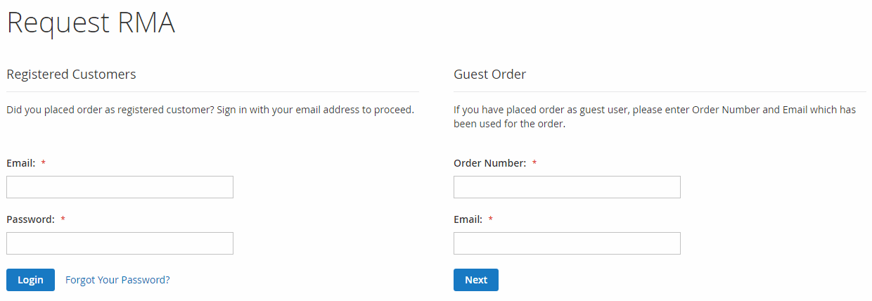Click the Next button under Guest Order
The width and height of the screenshot is (872, 301).
click(x=476, y=280)
